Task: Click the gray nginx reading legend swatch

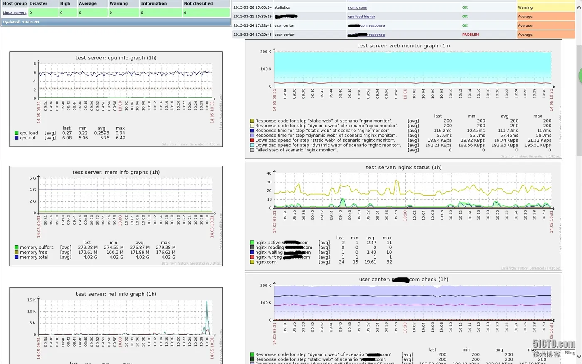Action: [x=252, y=248]
